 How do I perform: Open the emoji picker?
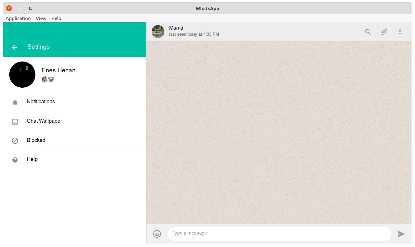(157, 234)
